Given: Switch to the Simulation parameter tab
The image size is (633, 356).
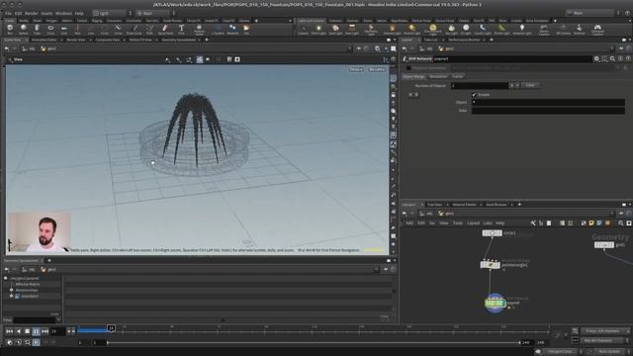Looking at the screenshot, I should click(x=438, y=76).
